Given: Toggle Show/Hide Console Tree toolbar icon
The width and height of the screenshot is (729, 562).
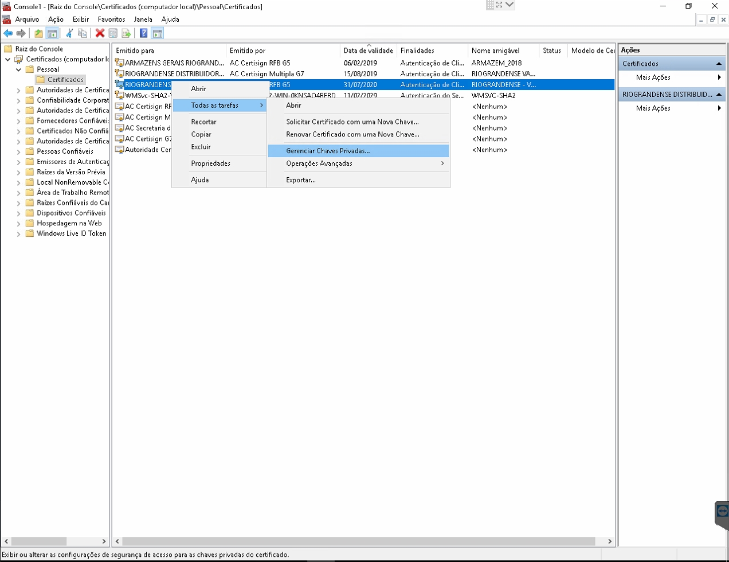Looking at the screenshot, I should pyautogui.click(x=52, y=33).
